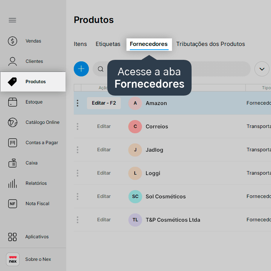Go to Vendas menu item
This screenshot has height=271, width=271.
(x=33, y=41)
